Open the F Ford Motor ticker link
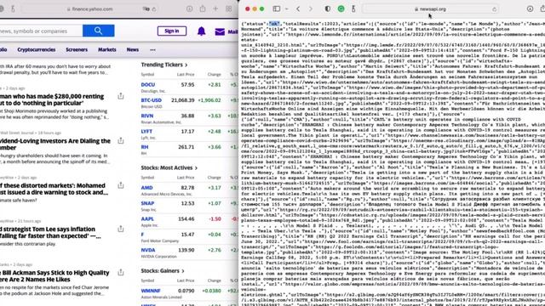This screenshot has height=306, width=545. (x=142, y=235)
